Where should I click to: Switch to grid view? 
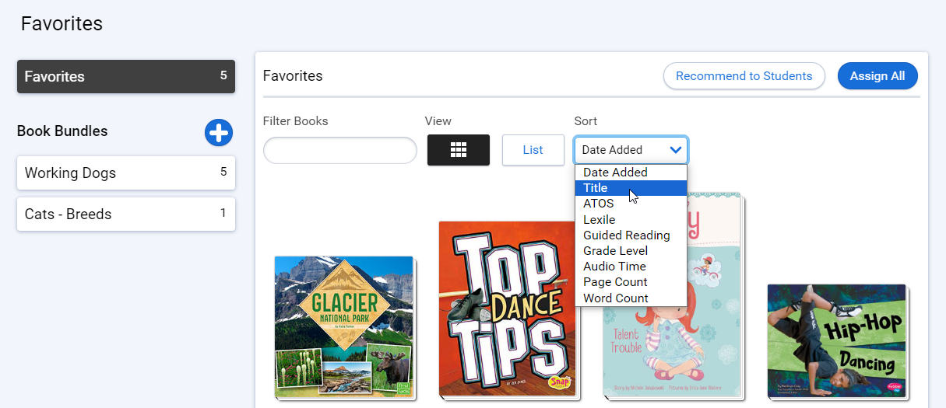click(x=459, y=150)
